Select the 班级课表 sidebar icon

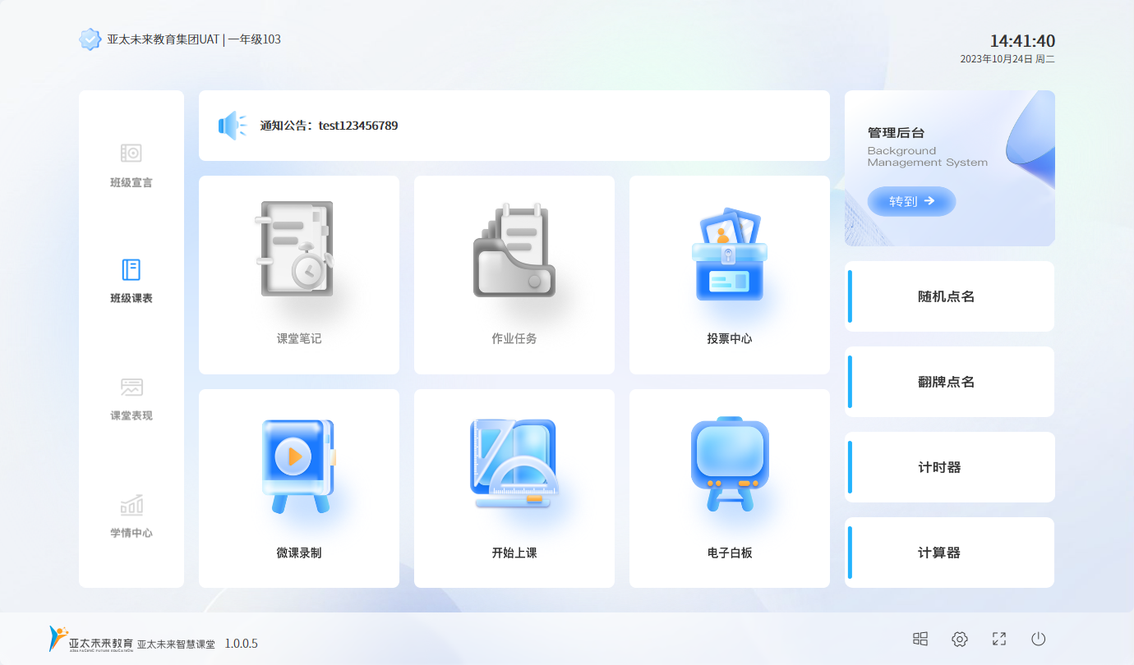click(131, 269)
